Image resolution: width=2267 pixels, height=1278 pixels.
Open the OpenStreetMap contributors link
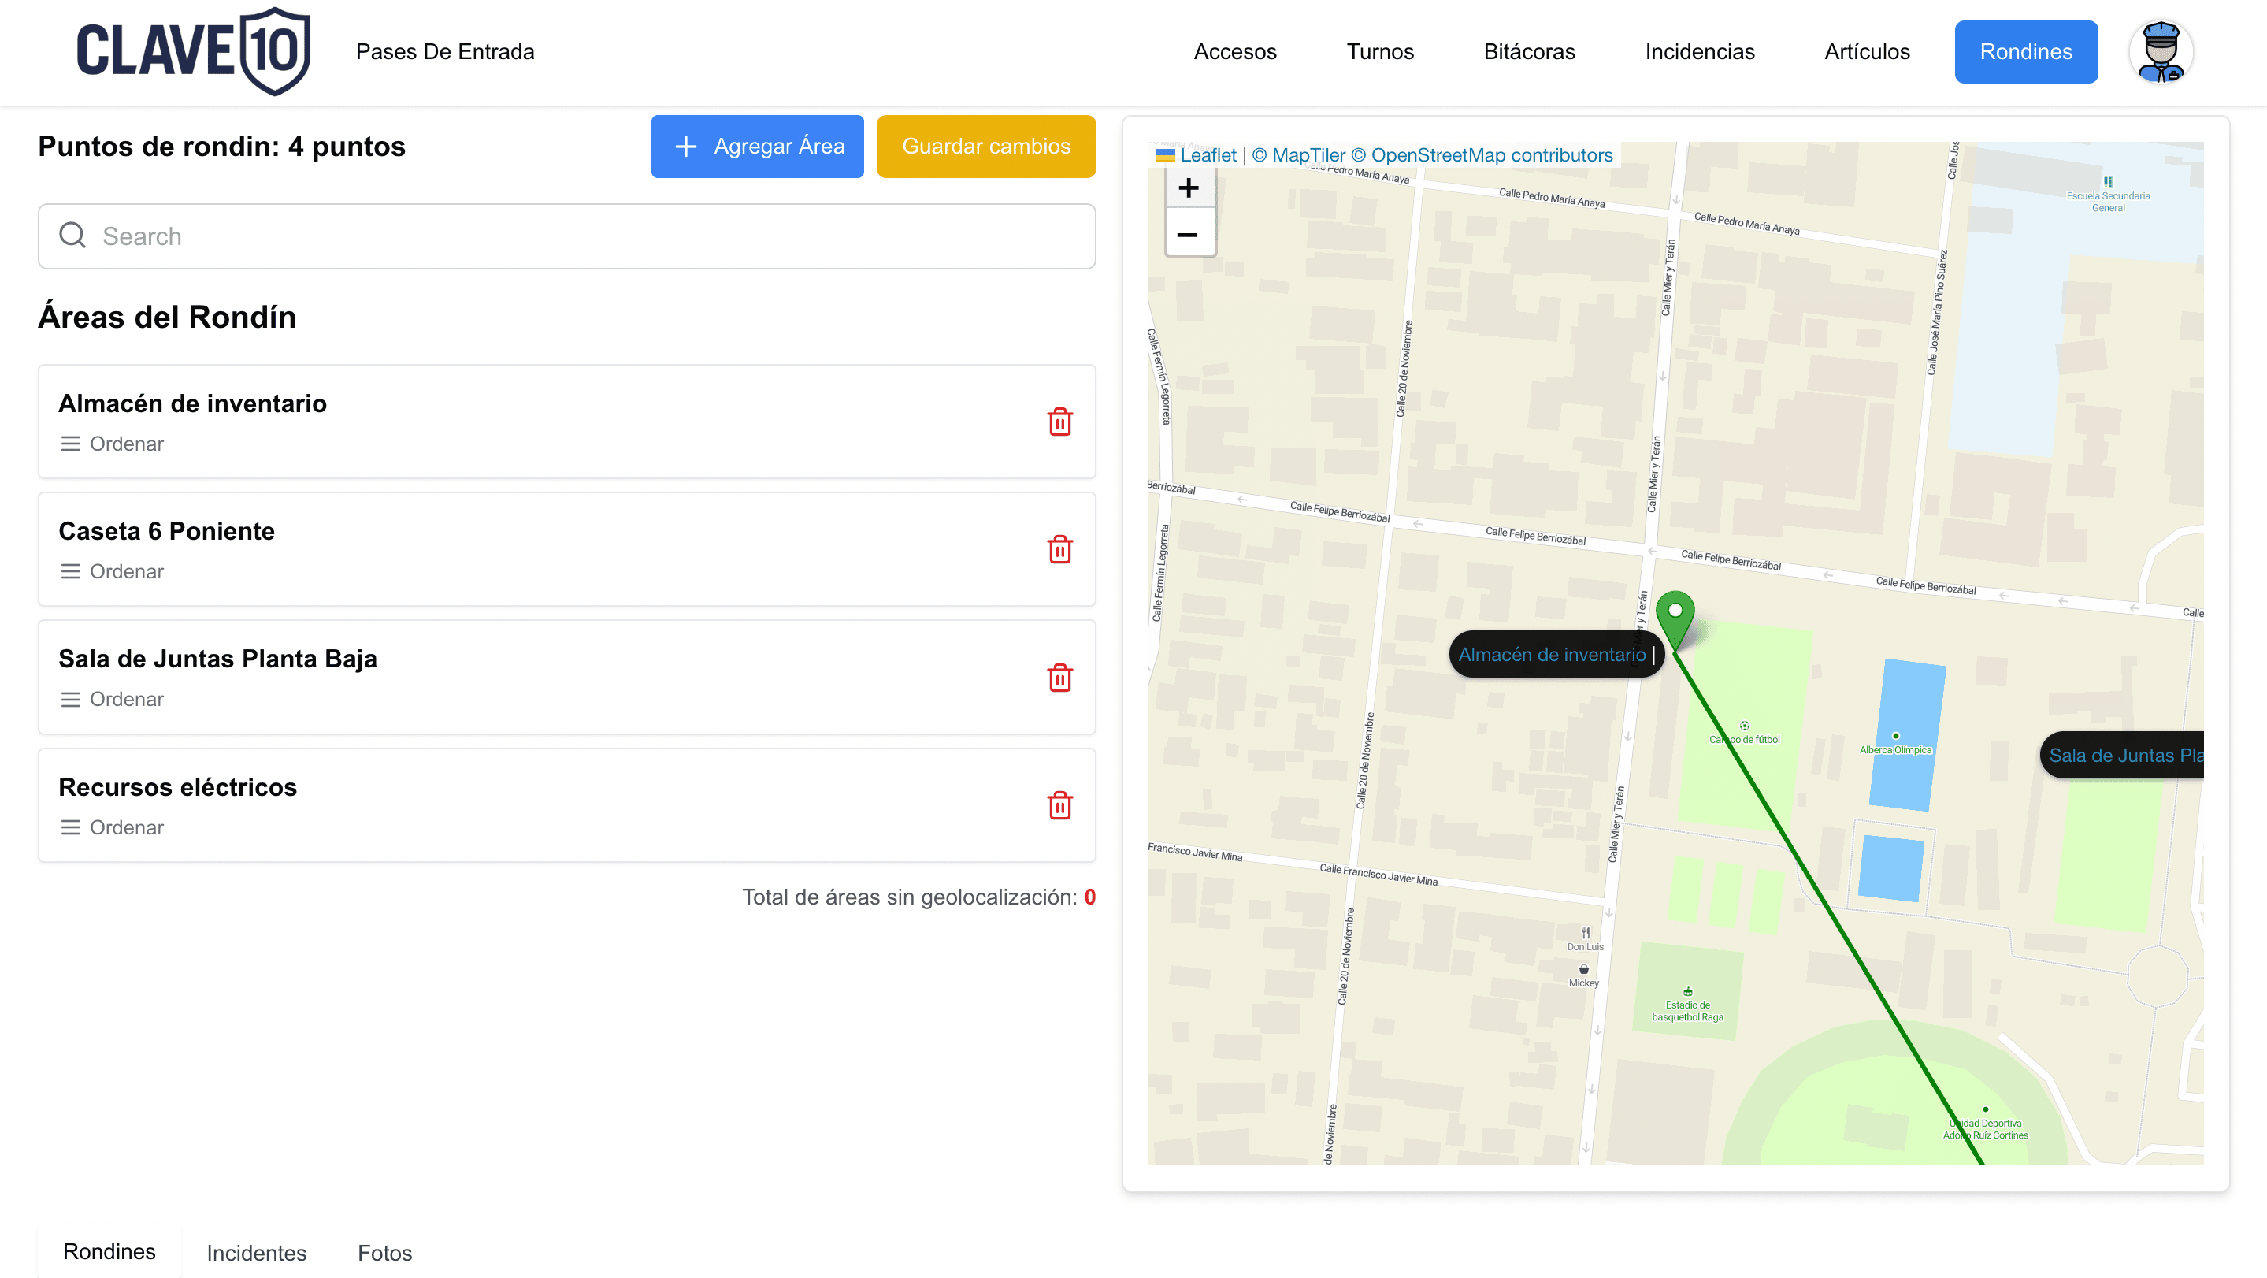coord(1492,155)
